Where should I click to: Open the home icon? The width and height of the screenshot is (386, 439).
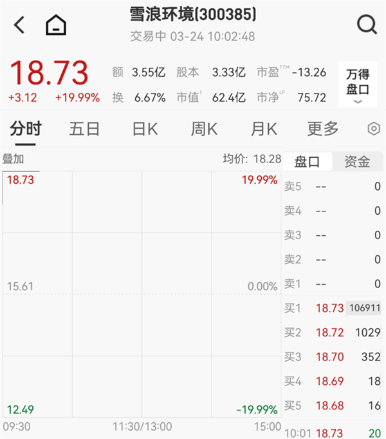click(x=56, y=26)
